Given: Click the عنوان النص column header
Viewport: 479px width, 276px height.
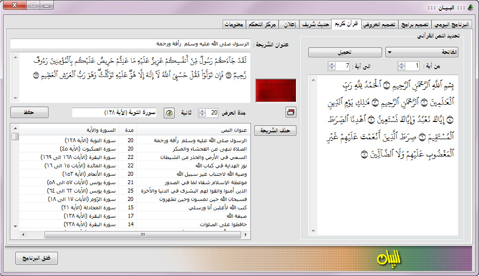Looking at the screenshot, I should point(193,130).
